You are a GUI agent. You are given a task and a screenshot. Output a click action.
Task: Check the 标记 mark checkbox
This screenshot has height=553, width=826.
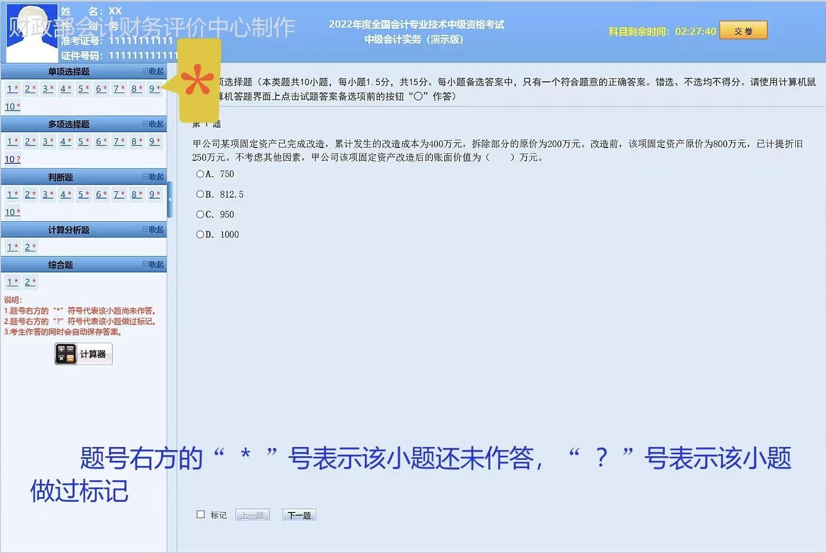coord(200,514)
